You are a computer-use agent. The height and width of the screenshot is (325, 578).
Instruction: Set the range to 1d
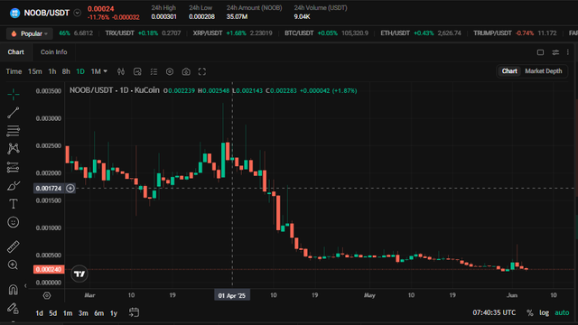(39, 313)
